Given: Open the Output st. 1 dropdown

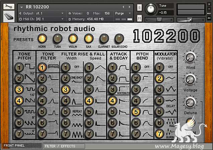Looking at the screenshot, I should point(41,13).
